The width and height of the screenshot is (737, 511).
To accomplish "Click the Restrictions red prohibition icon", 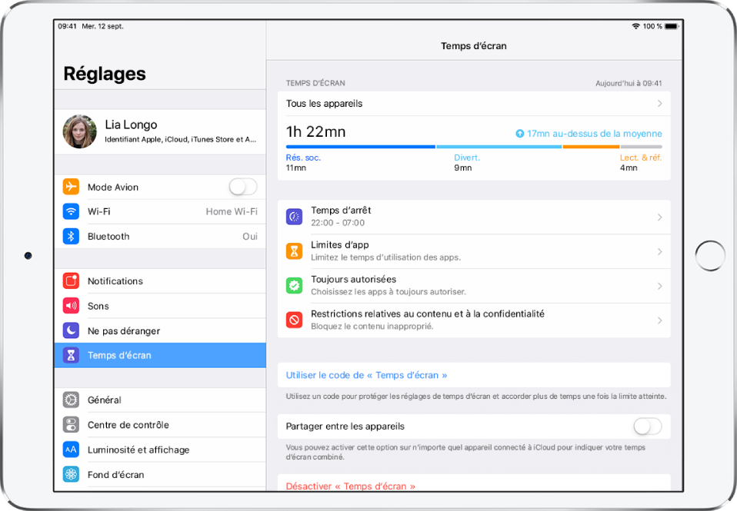I will click(x=294, y=320).
